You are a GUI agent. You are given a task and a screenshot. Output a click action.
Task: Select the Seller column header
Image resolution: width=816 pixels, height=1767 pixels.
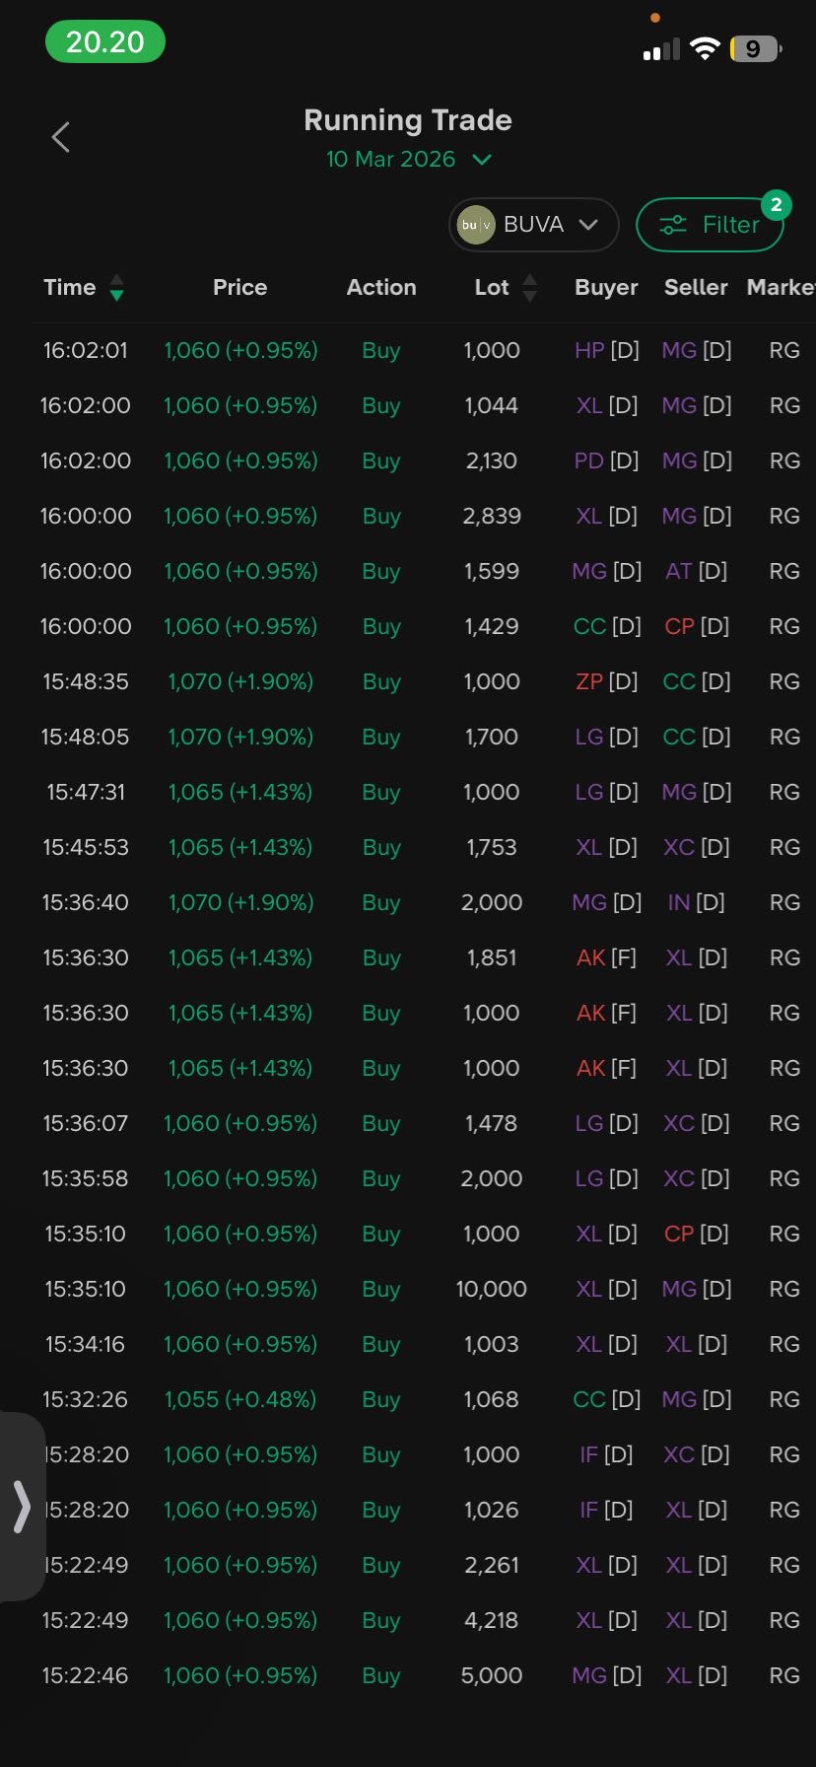coord(696,287)
